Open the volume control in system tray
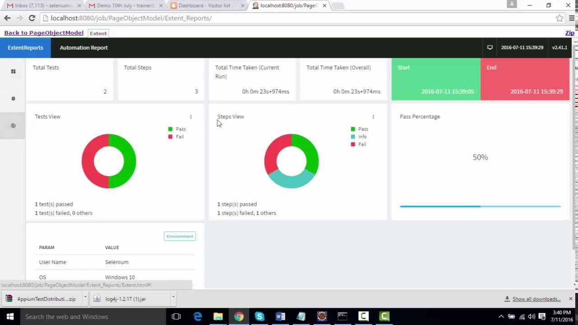Screen dimensions: 578x325 [531, 316]
